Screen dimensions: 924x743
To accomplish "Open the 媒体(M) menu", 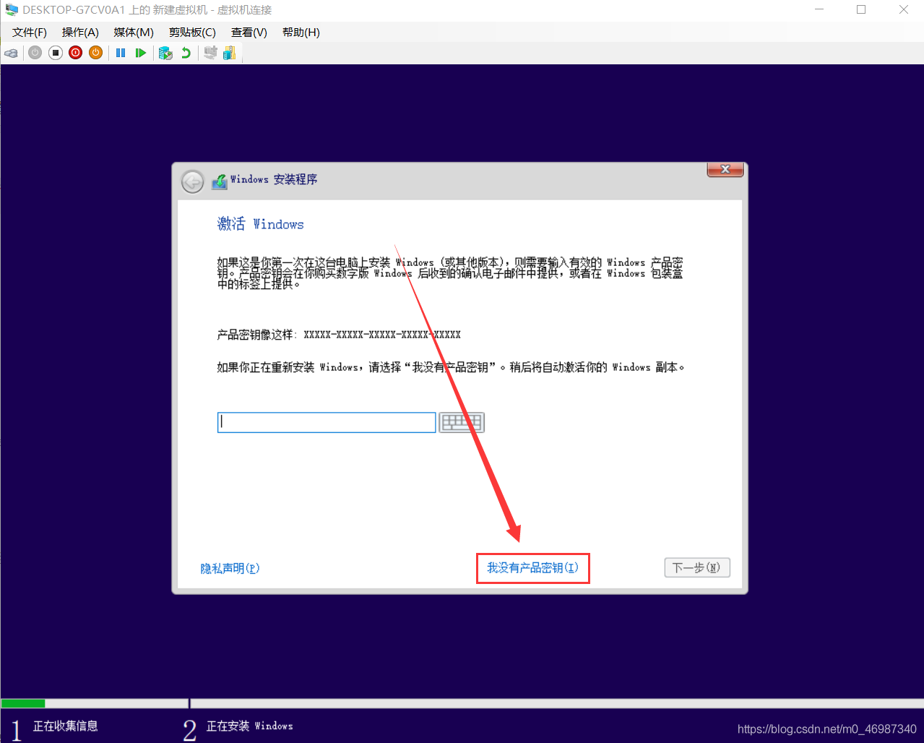I will point(134,33).
